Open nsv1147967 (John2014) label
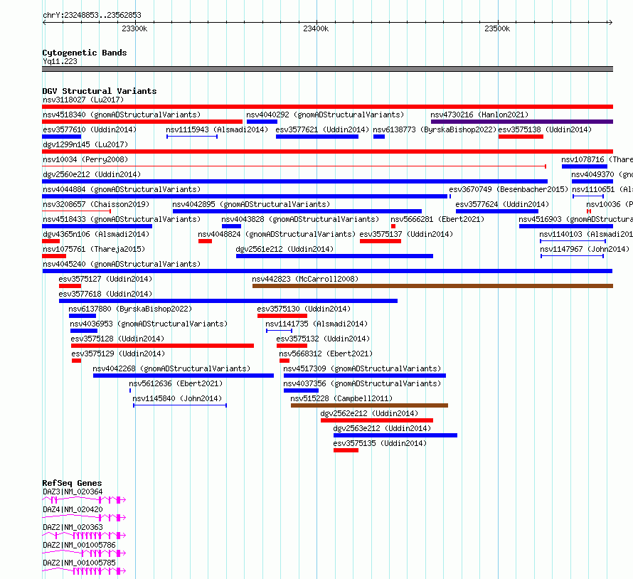 click(584, 249)
